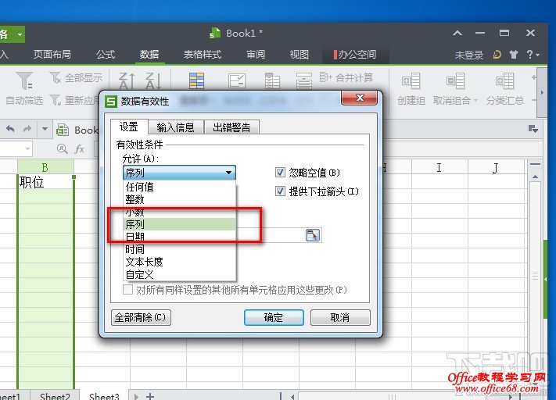Click the highlighted color table ribbon icon

pos(196,80)
